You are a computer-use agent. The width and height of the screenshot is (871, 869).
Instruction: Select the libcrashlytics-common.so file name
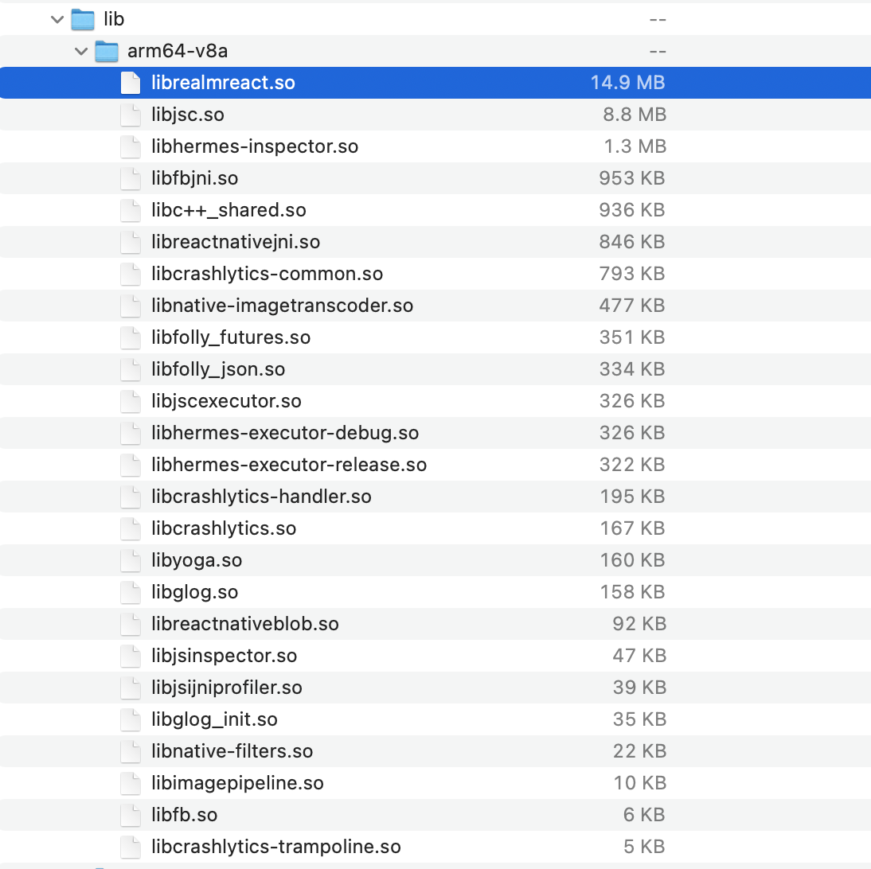[x=268, y=274]
